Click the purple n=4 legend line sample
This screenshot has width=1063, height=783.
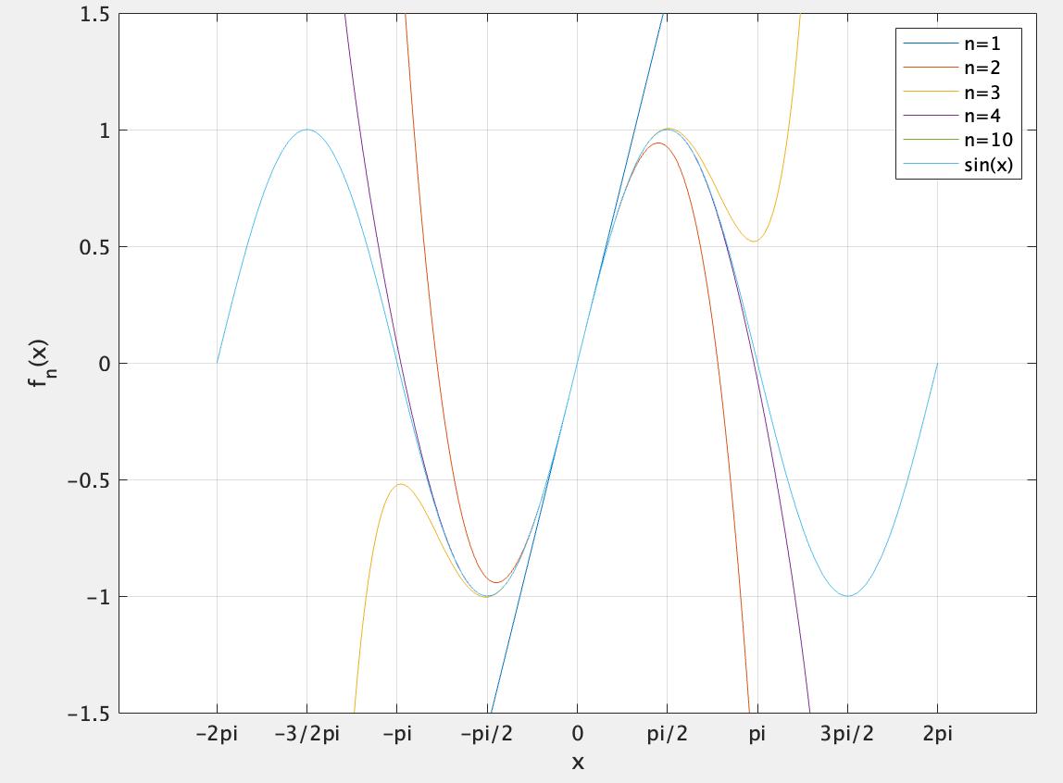tap(930, 116)
